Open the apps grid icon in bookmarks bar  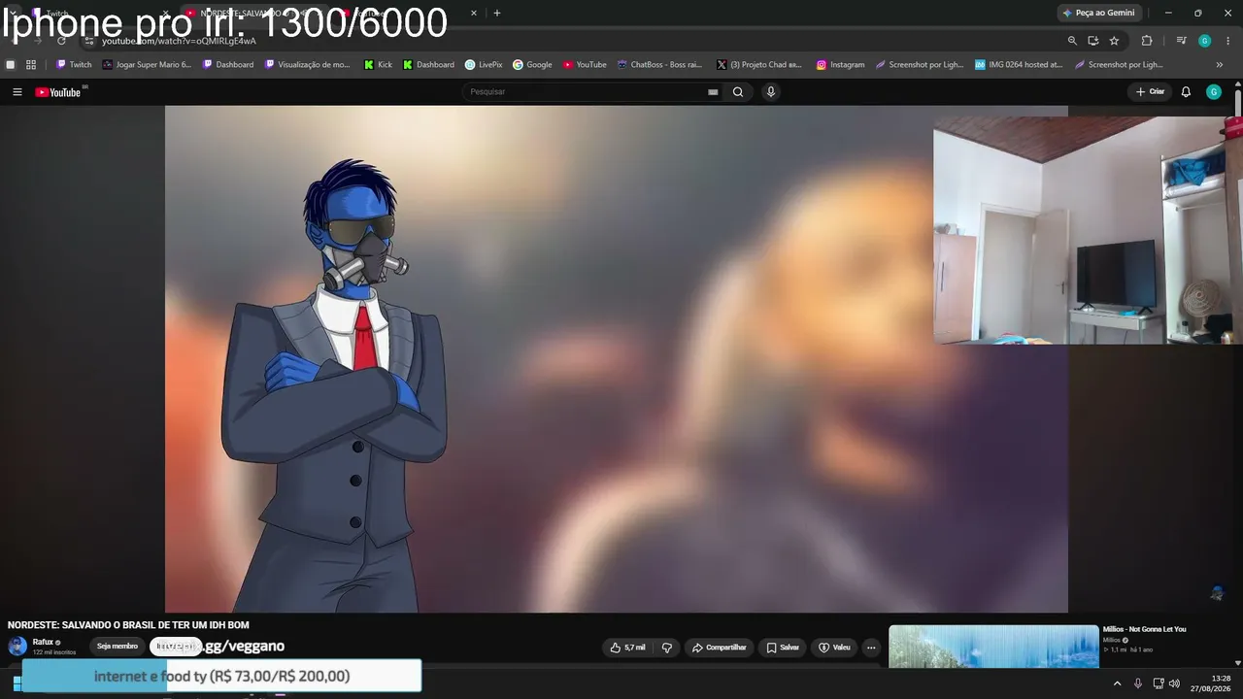(31, 65)
